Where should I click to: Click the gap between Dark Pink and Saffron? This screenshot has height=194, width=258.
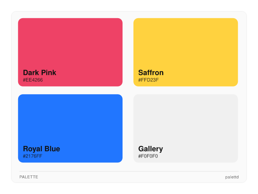128,52
